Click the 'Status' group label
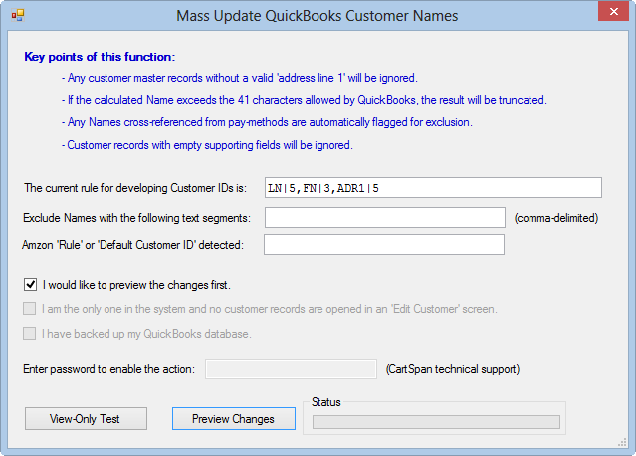Screen dimensions: 636x456 326,402
